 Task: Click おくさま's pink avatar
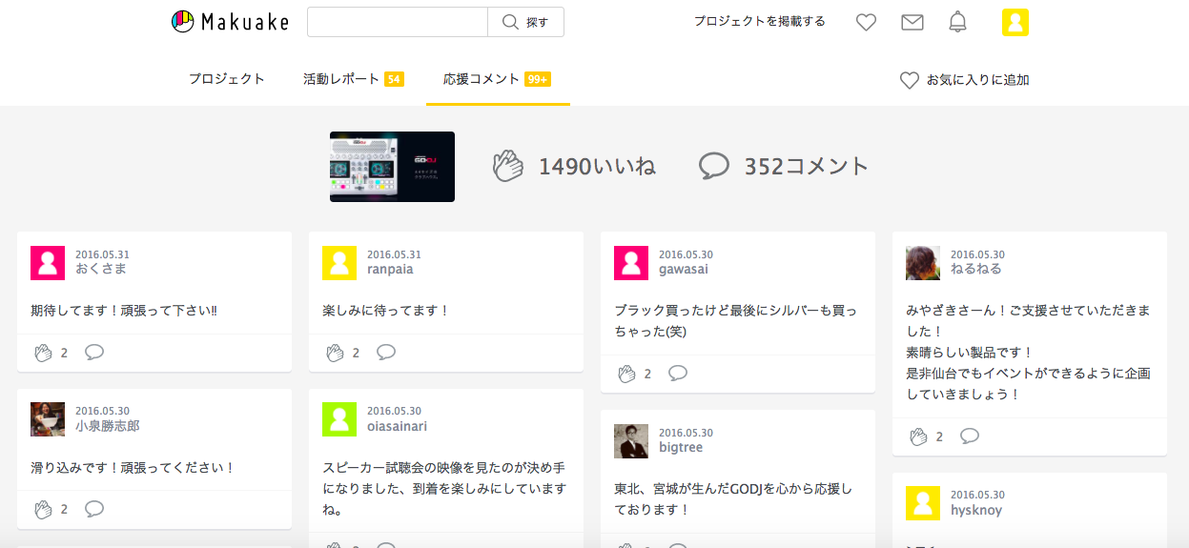pyautogui.click(x=48, y=263)
